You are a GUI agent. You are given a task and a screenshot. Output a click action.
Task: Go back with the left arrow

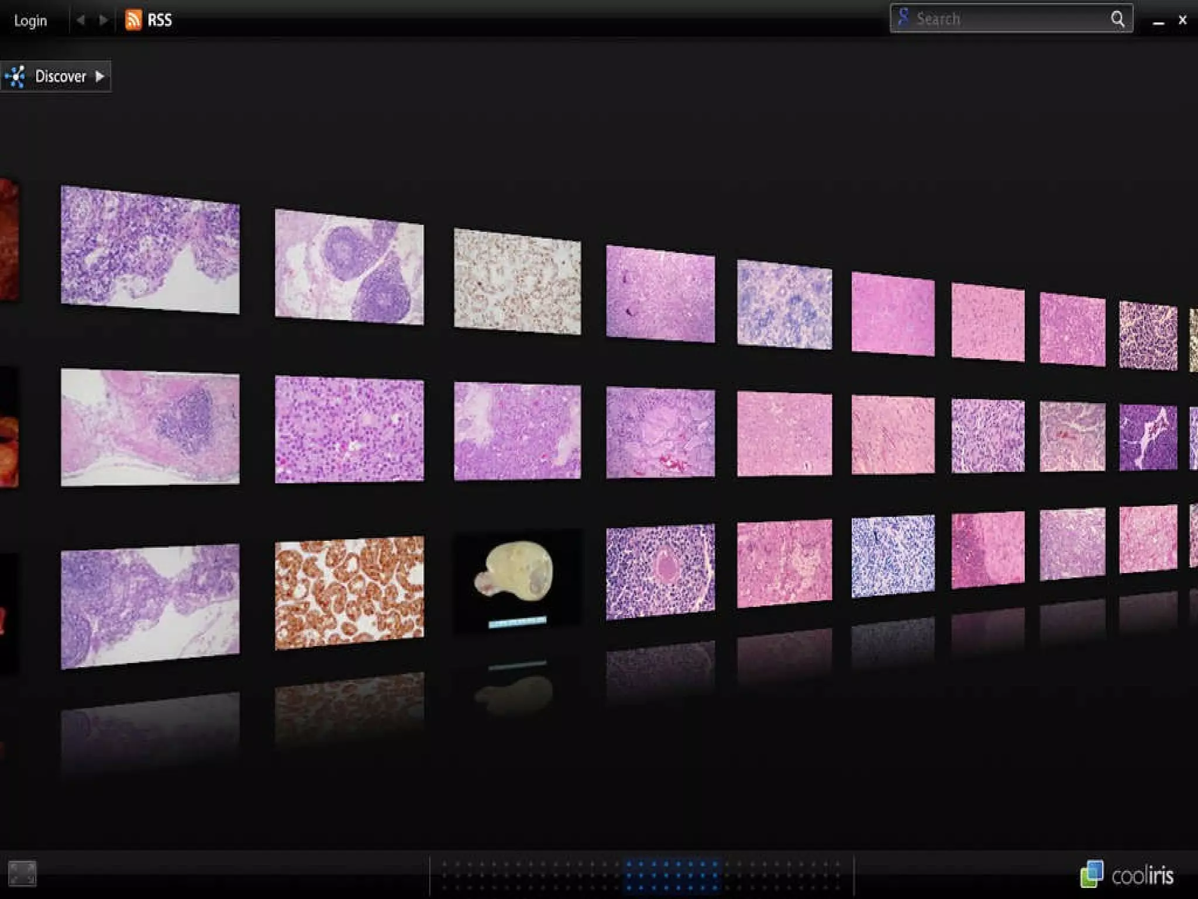(81, 20)
